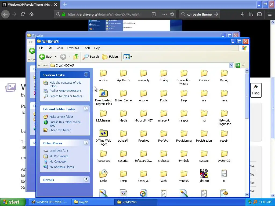275x206 pixels.
Task: Collapse File and Folder Tasks panel
Action: click(x=86, y=109)
